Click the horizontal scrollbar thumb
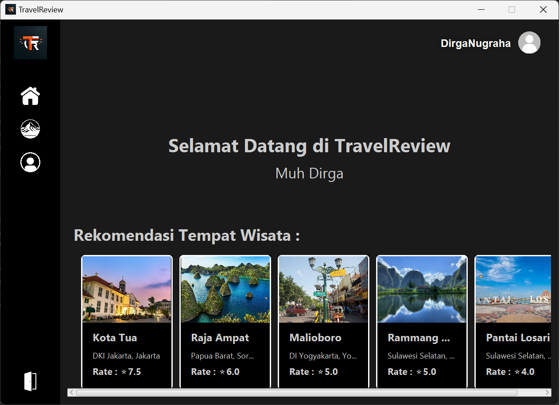Viewport: 559px width, 405px height. [x=296, y=393]
